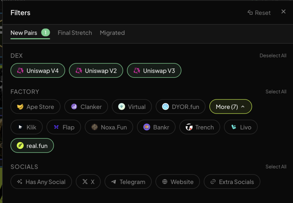Toggle the Uniswap V4 DEX filter
The height and width of the screenshot is (203, 293).
coord(38,71)
